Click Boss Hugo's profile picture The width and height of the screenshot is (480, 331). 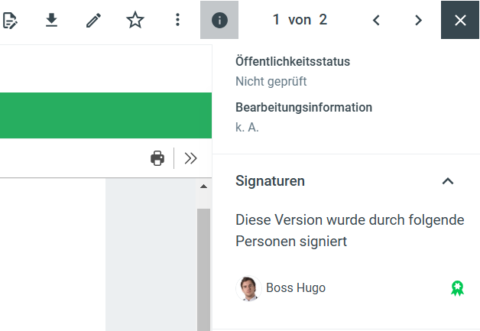pos(249,288)
